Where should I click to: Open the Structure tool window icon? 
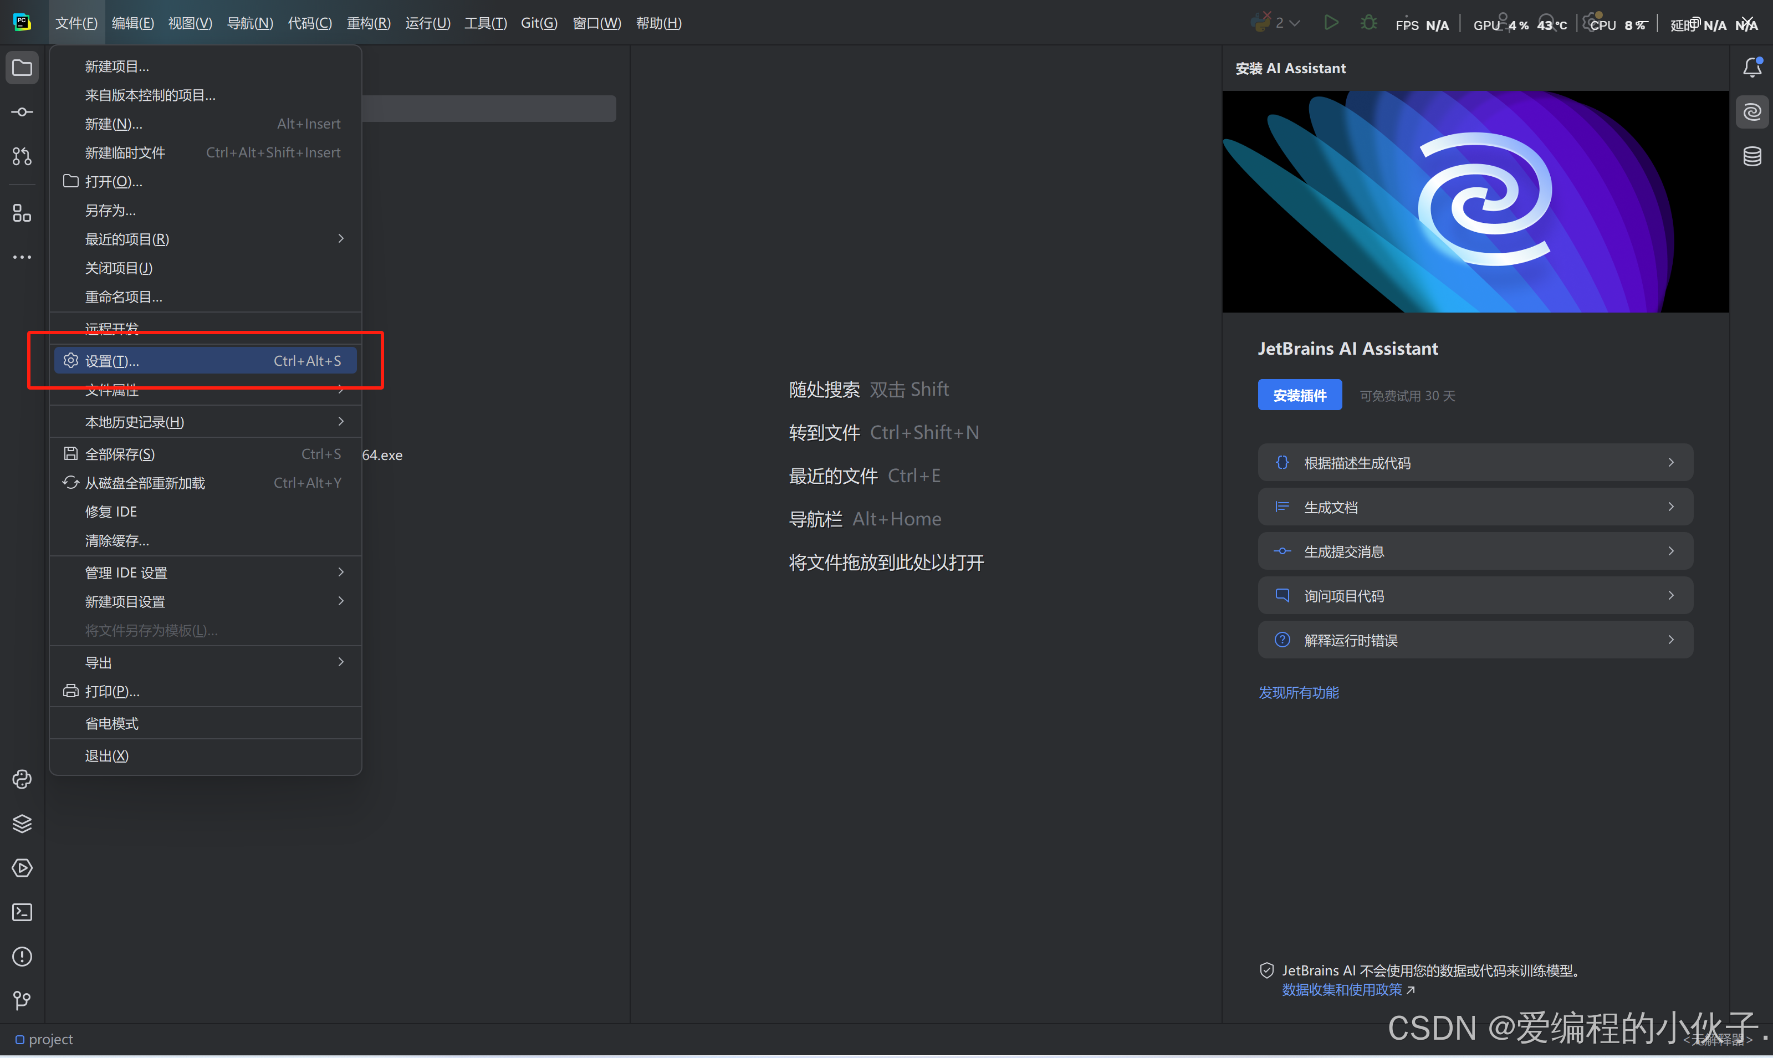pyautogui.click(x=22, y=213)
